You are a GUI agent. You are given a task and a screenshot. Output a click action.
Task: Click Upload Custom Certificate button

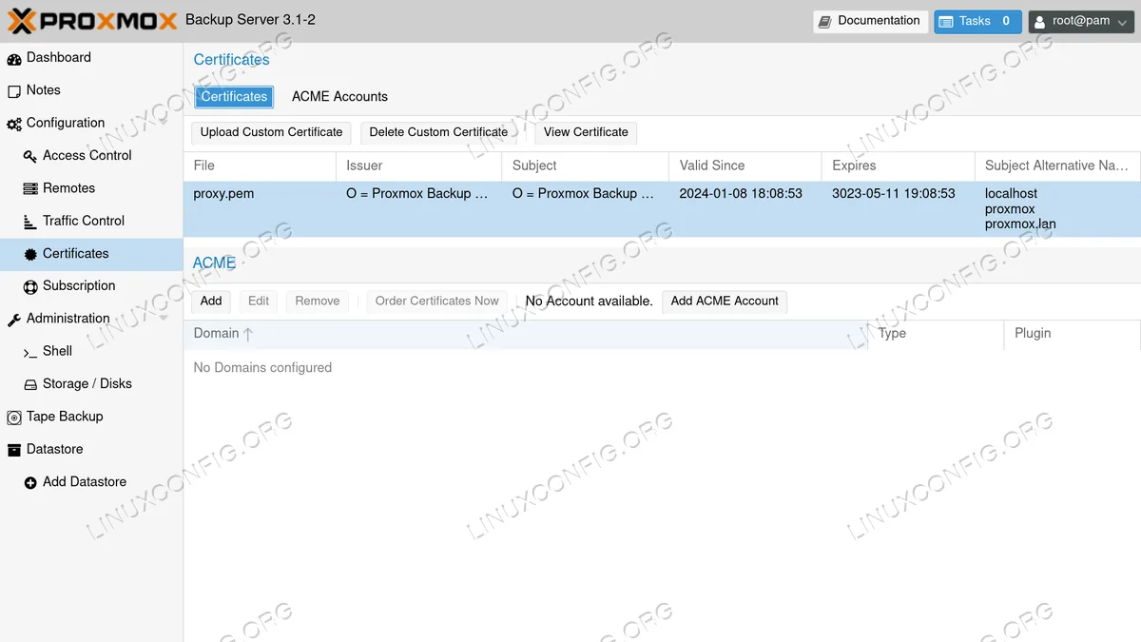click(271, 132)
